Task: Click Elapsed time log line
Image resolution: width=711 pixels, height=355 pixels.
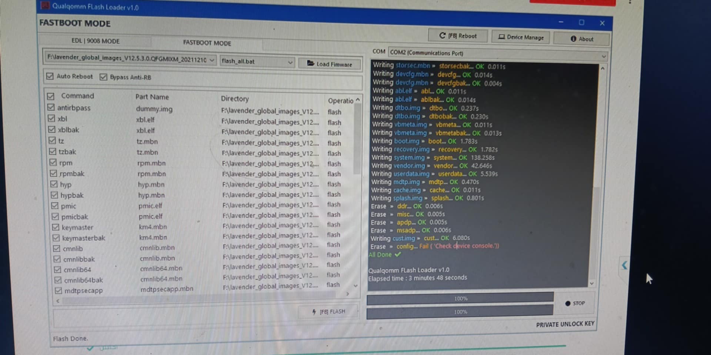Action: (417, 278)
